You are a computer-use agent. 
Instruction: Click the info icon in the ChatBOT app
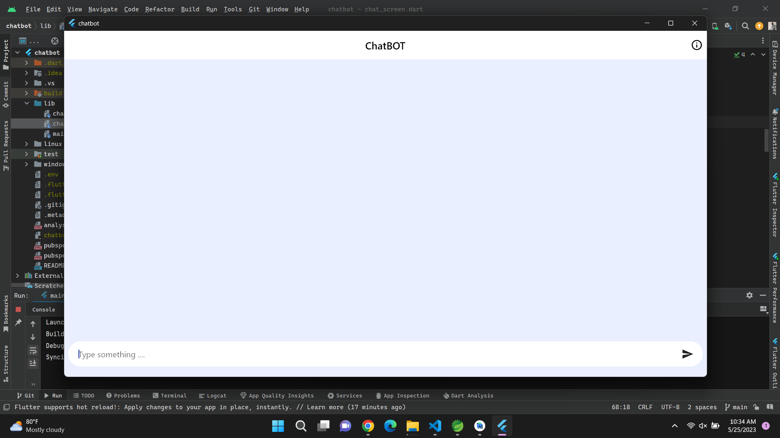click(696, 45)
